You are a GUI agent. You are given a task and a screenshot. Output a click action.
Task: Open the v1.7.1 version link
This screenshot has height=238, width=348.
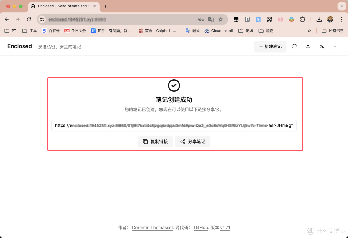tap(225, 228)
